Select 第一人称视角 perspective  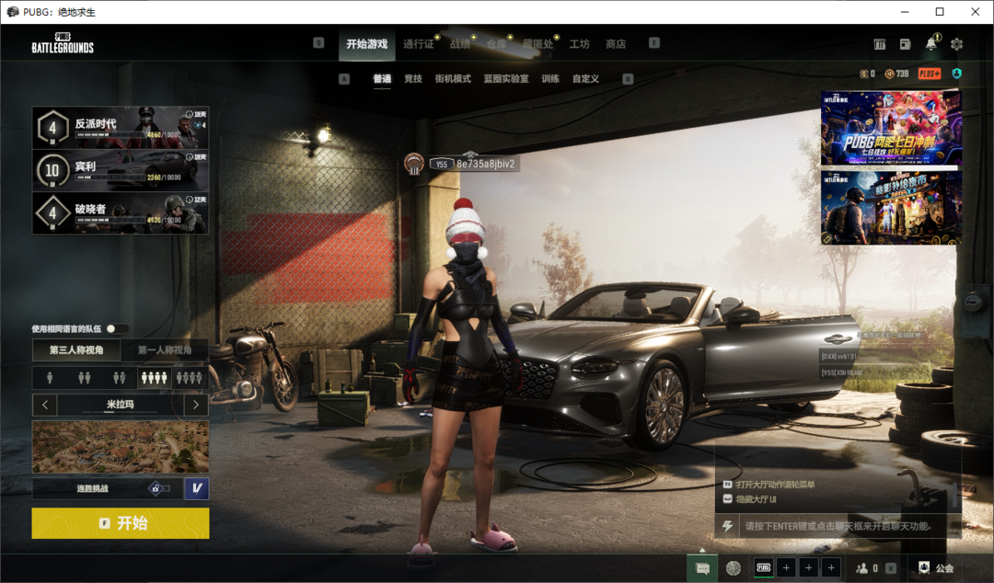165,349
